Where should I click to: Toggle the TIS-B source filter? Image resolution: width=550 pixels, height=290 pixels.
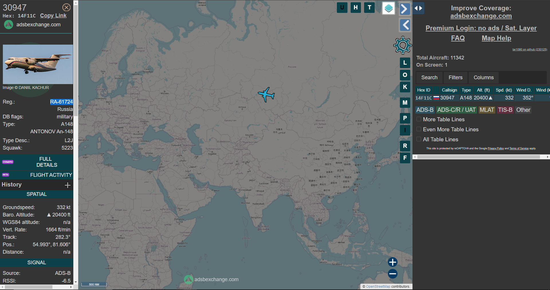[505, 110]
